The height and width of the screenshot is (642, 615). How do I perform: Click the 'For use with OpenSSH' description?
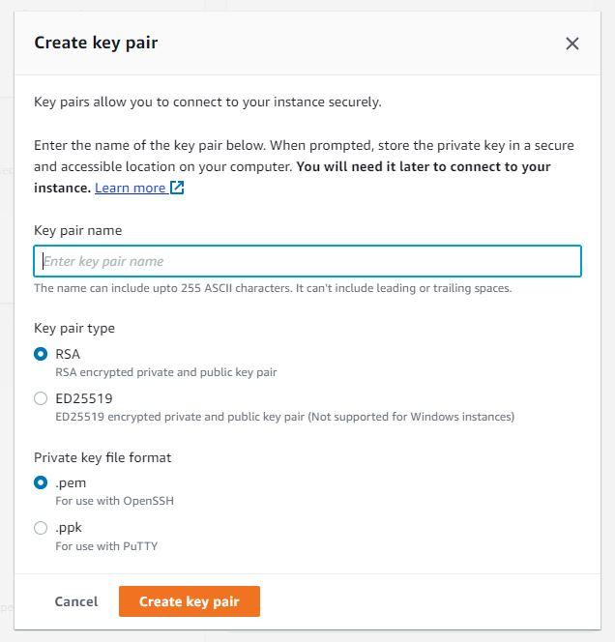[114, 501]
